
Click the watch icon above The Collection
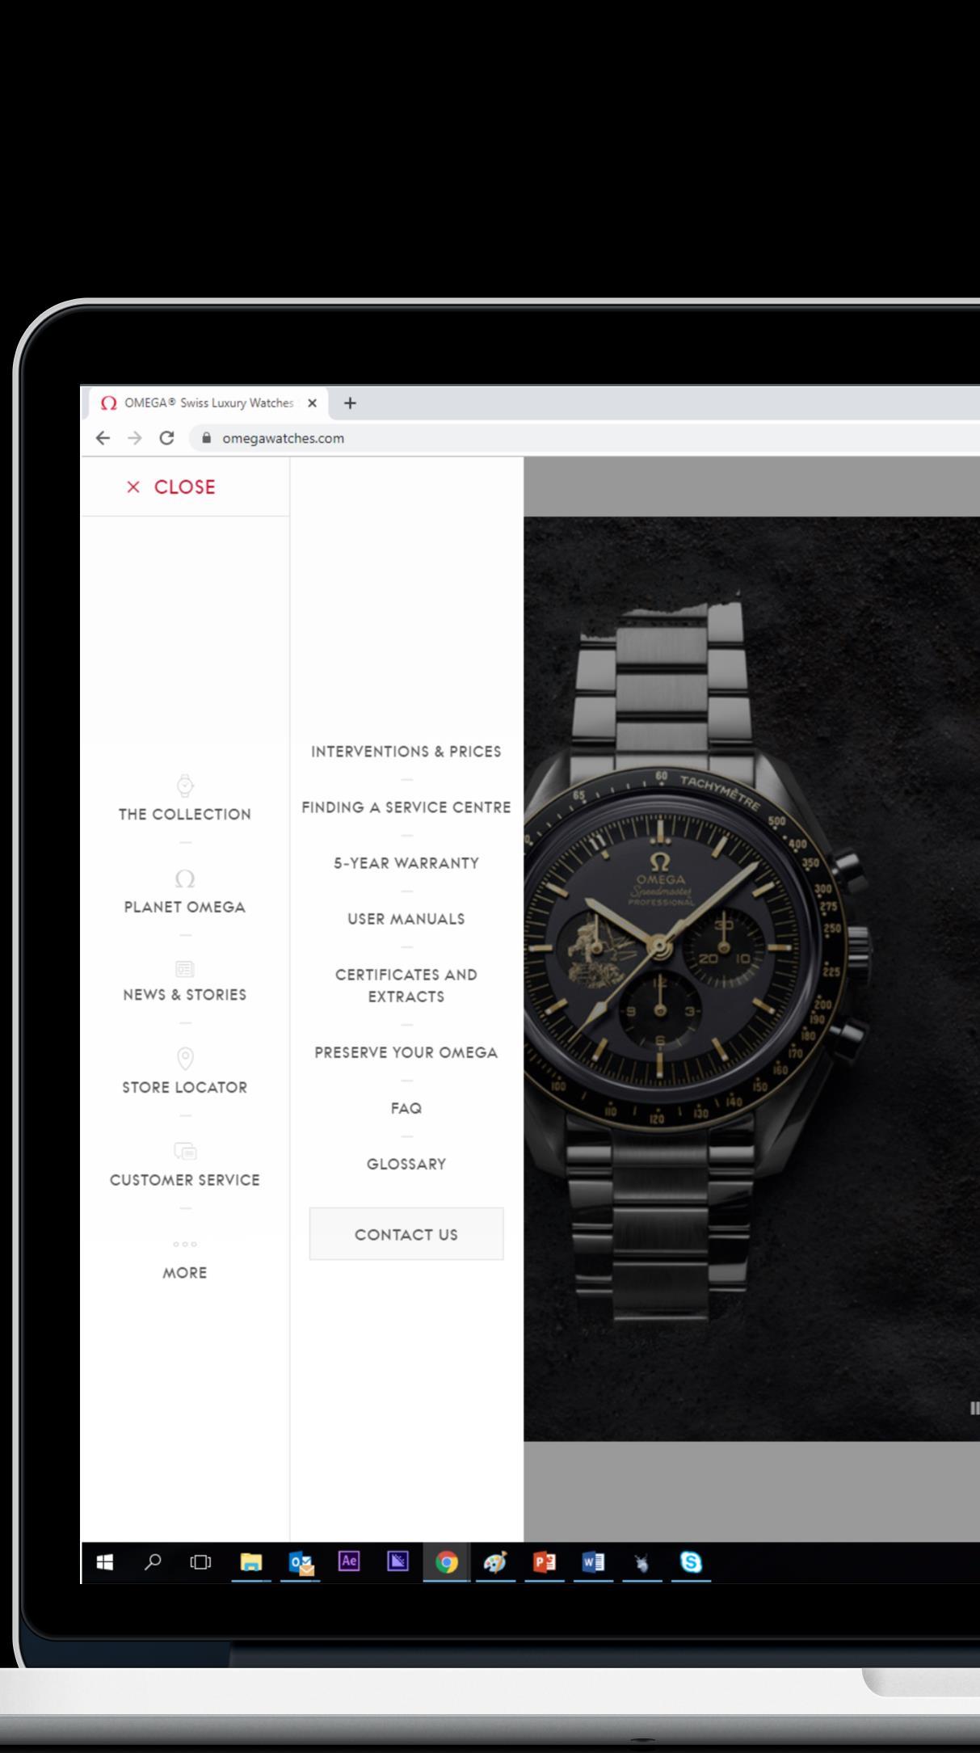tap(185, 785)
